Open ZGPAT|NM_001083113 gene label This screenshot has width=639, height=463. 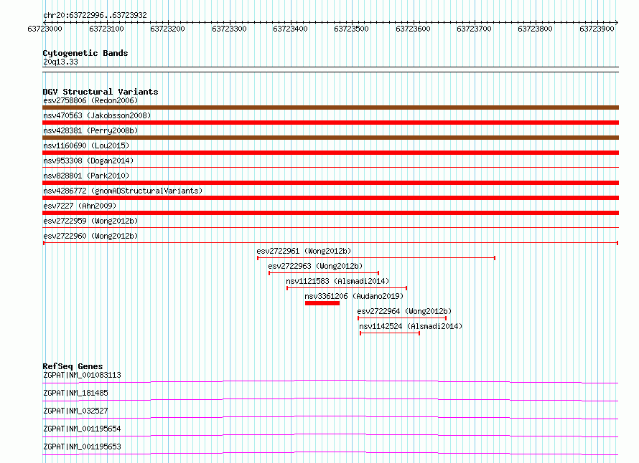pos(82,375)
